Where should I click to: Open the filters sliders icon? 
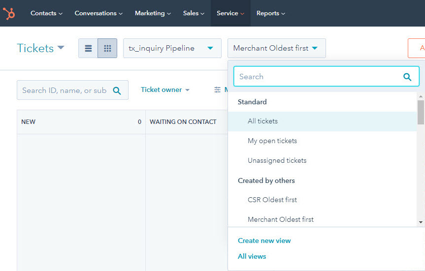(217, 90)
